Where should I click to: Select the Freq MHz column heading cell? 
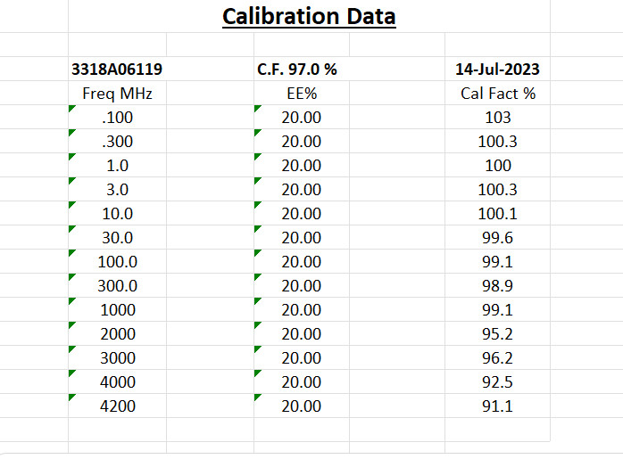(117, 93)
